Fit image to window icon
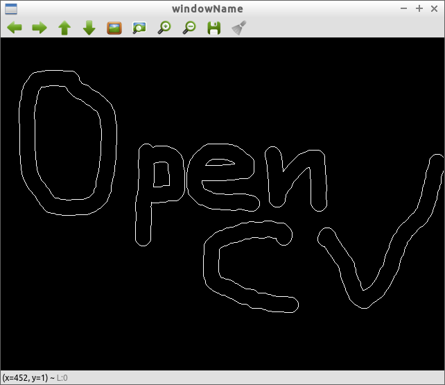445x385 pixels. point(139,28)
